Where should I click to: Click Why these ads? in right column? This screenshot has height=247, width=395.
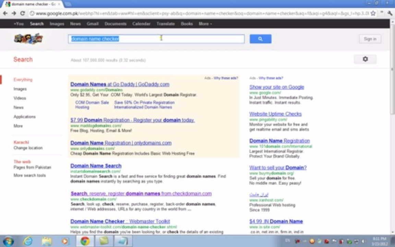pyautogui.click(x=271, y=78)
